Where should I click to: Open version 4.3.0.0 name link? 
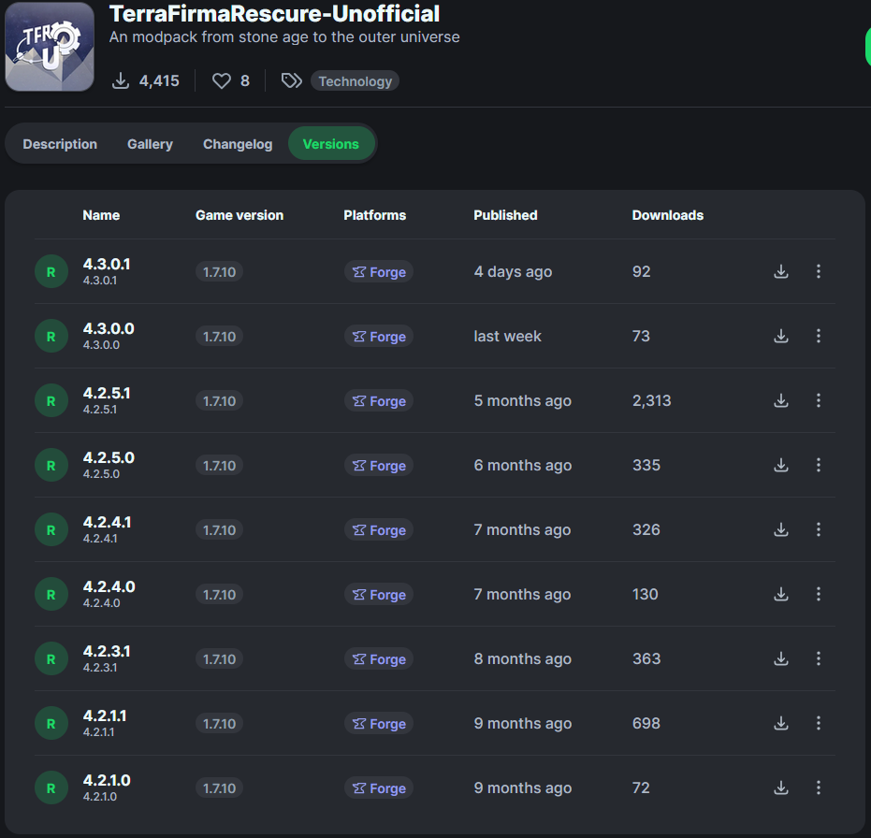[x=109, y=328]
